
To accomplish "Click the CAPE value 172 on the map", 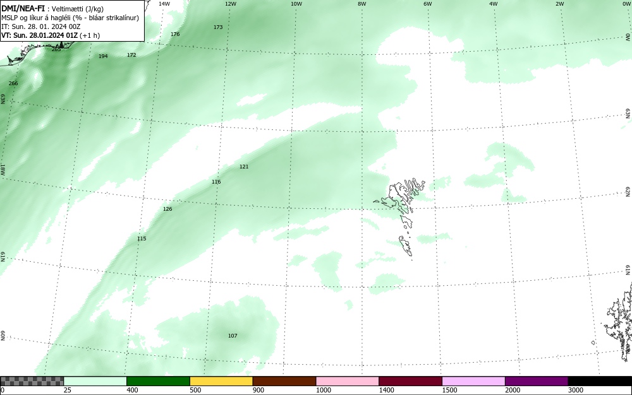I will [131, 55].
